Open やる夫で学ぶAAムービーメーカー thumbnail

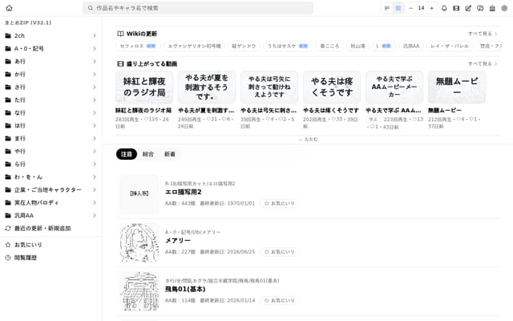(394, 87)
